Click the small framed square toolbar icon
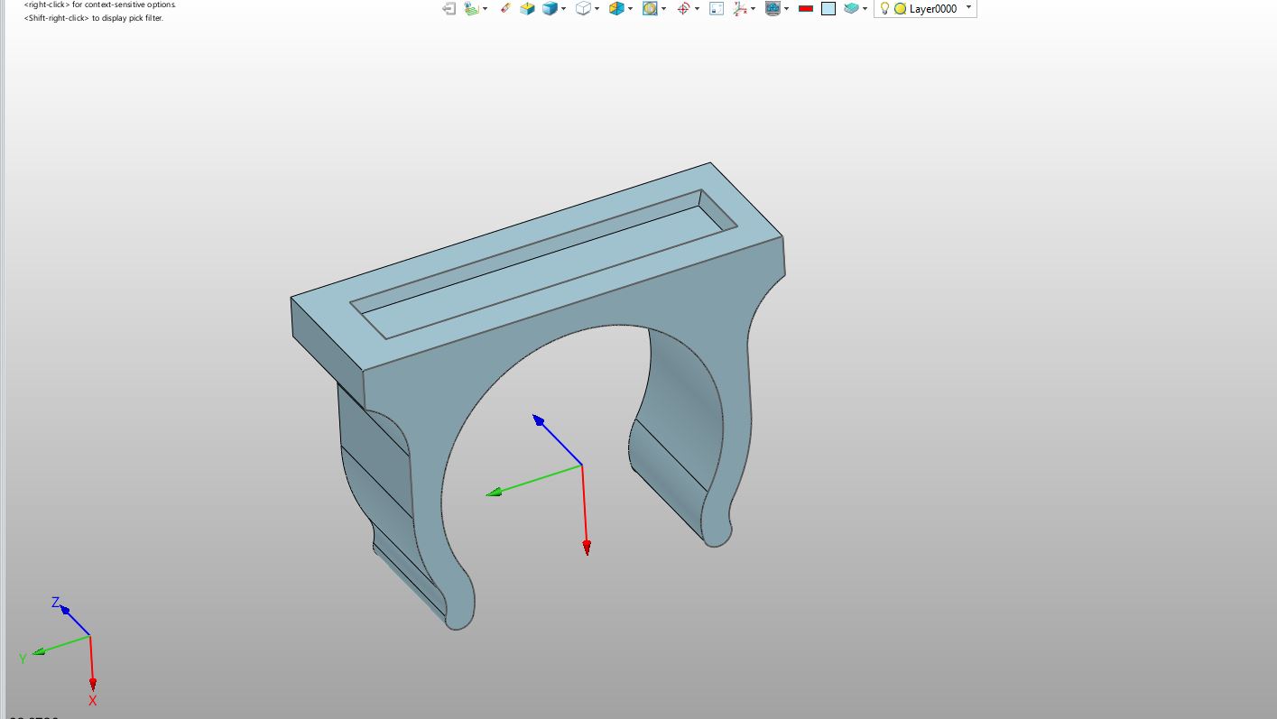The width and height of the screenshot is (1277, 719). (717, 8)
